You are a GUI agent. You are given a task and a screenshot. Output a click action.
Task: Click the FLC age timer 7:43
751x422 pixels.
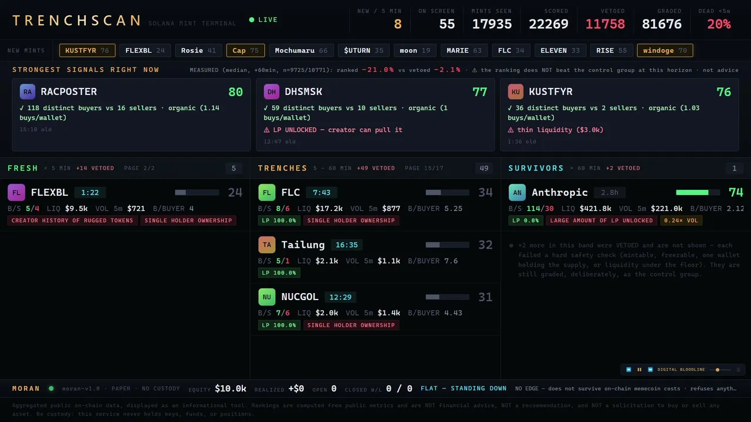322,192
